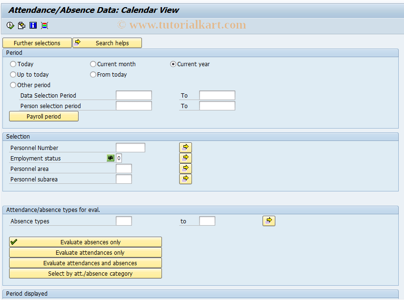Image resolution: width=404 pixels, height=300 pixels.
Task: Click the Execute clock icon
Action: click(x=10, y=25)
